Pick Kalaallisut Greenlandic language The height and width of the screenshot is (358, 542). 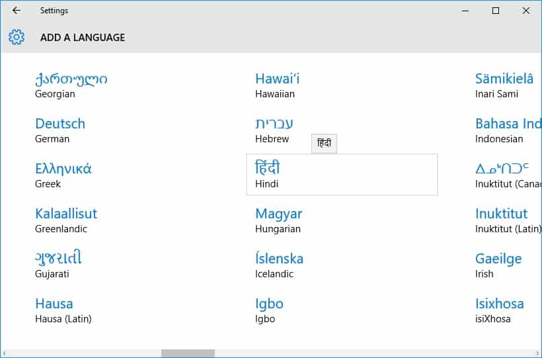click(66, 220)
